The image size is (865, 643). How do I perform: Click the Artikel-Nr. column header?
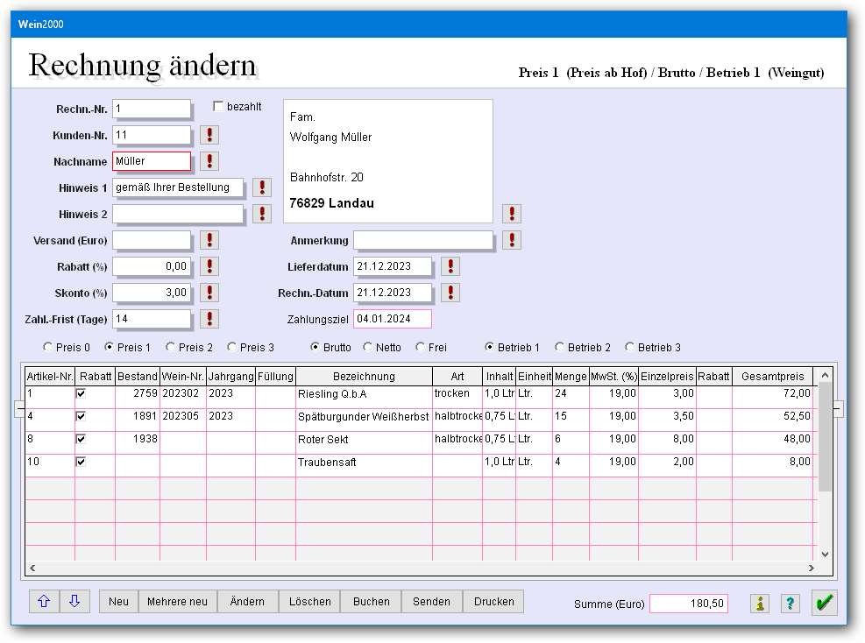pos(50,376)
